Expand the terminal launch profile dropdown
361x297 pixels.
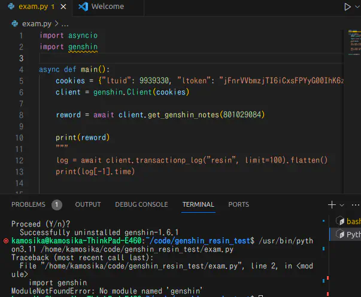pyautogui.click(x=342, y=204)
